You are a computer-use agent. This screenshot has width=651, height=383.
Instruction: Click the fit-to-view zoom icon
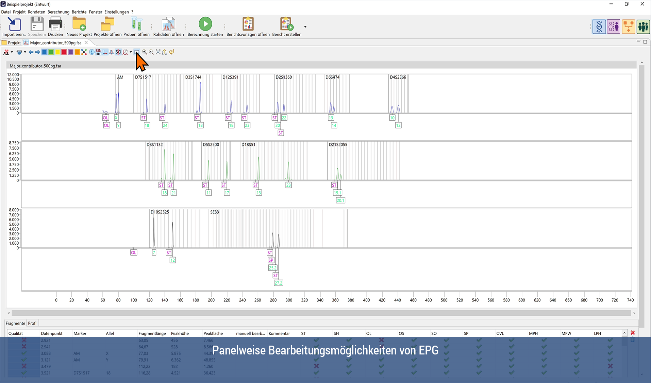pyautogui.click(x=158, y=52)
